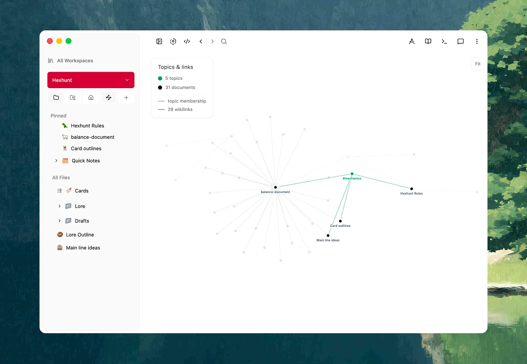Click the Fit button on graph
This screenshot has height=364, width=527.
tap(478, 64)
